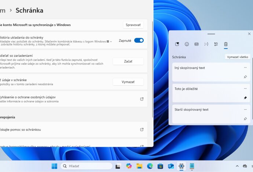Open the Symbols tab
The image size is (253, 172).
[216, 44]
